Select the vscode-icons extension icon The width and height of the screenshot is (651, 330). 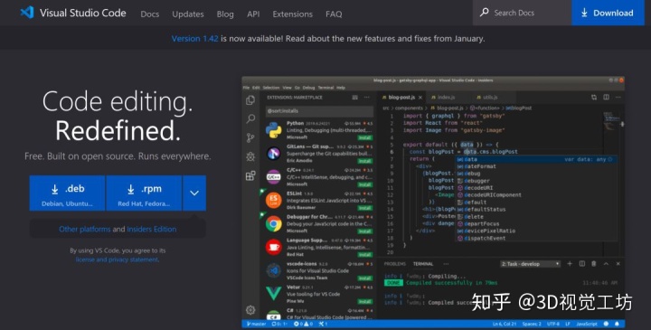(274, 270)
